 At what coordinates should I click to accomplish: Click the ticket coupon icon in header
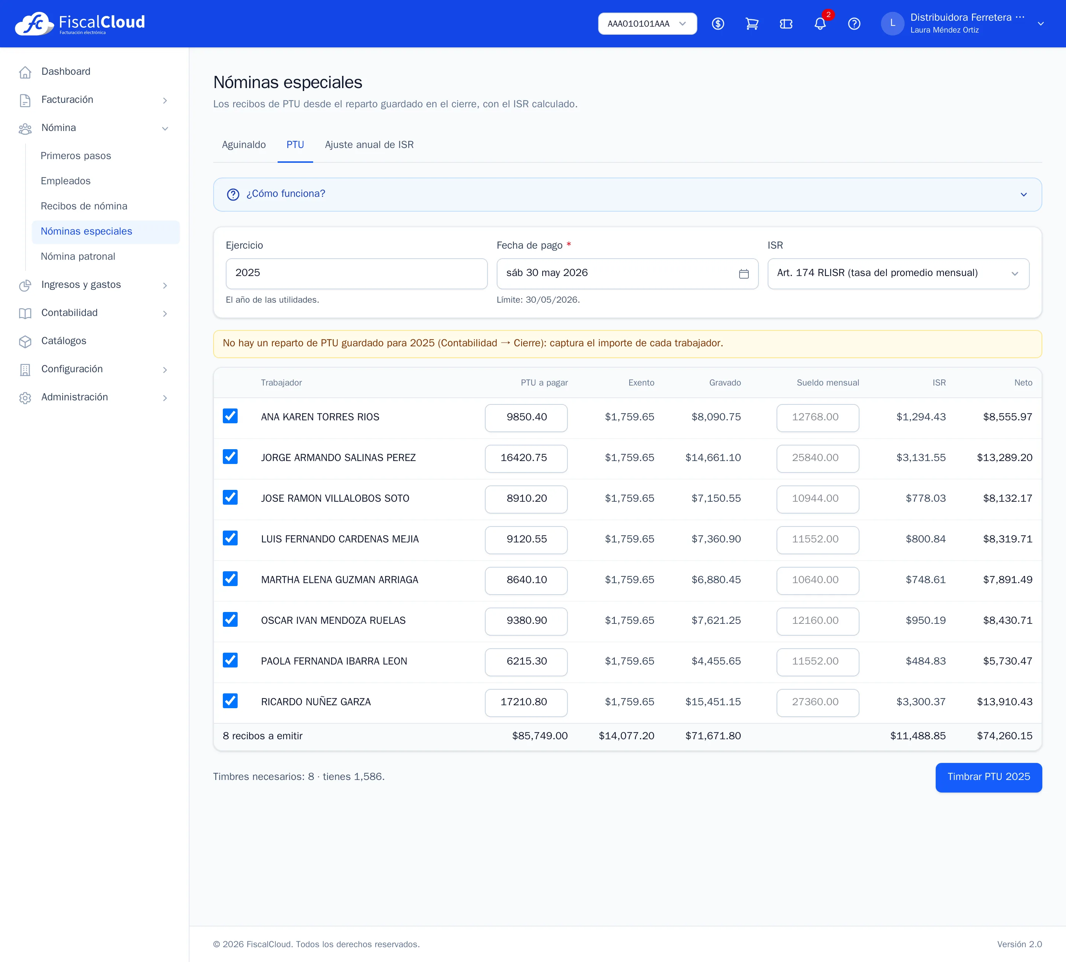tap(786, 24)
